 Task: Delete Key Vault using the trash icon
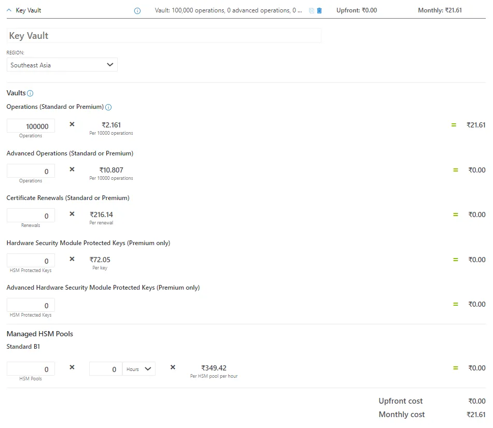[319, 11]
